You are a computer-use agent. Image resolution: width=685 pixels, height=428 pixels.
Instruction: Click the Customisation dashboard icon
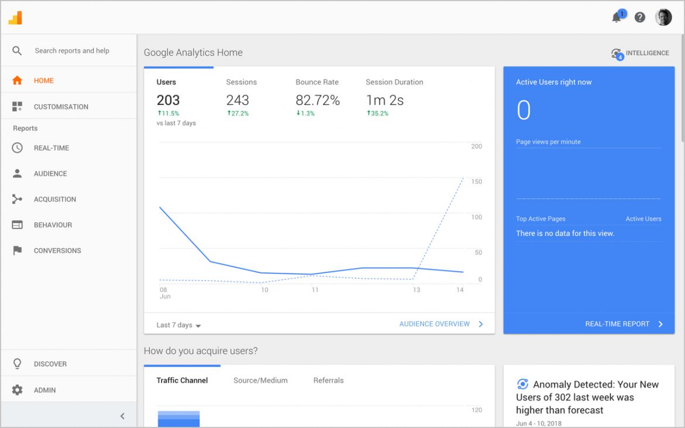click(x=17, y=107)
